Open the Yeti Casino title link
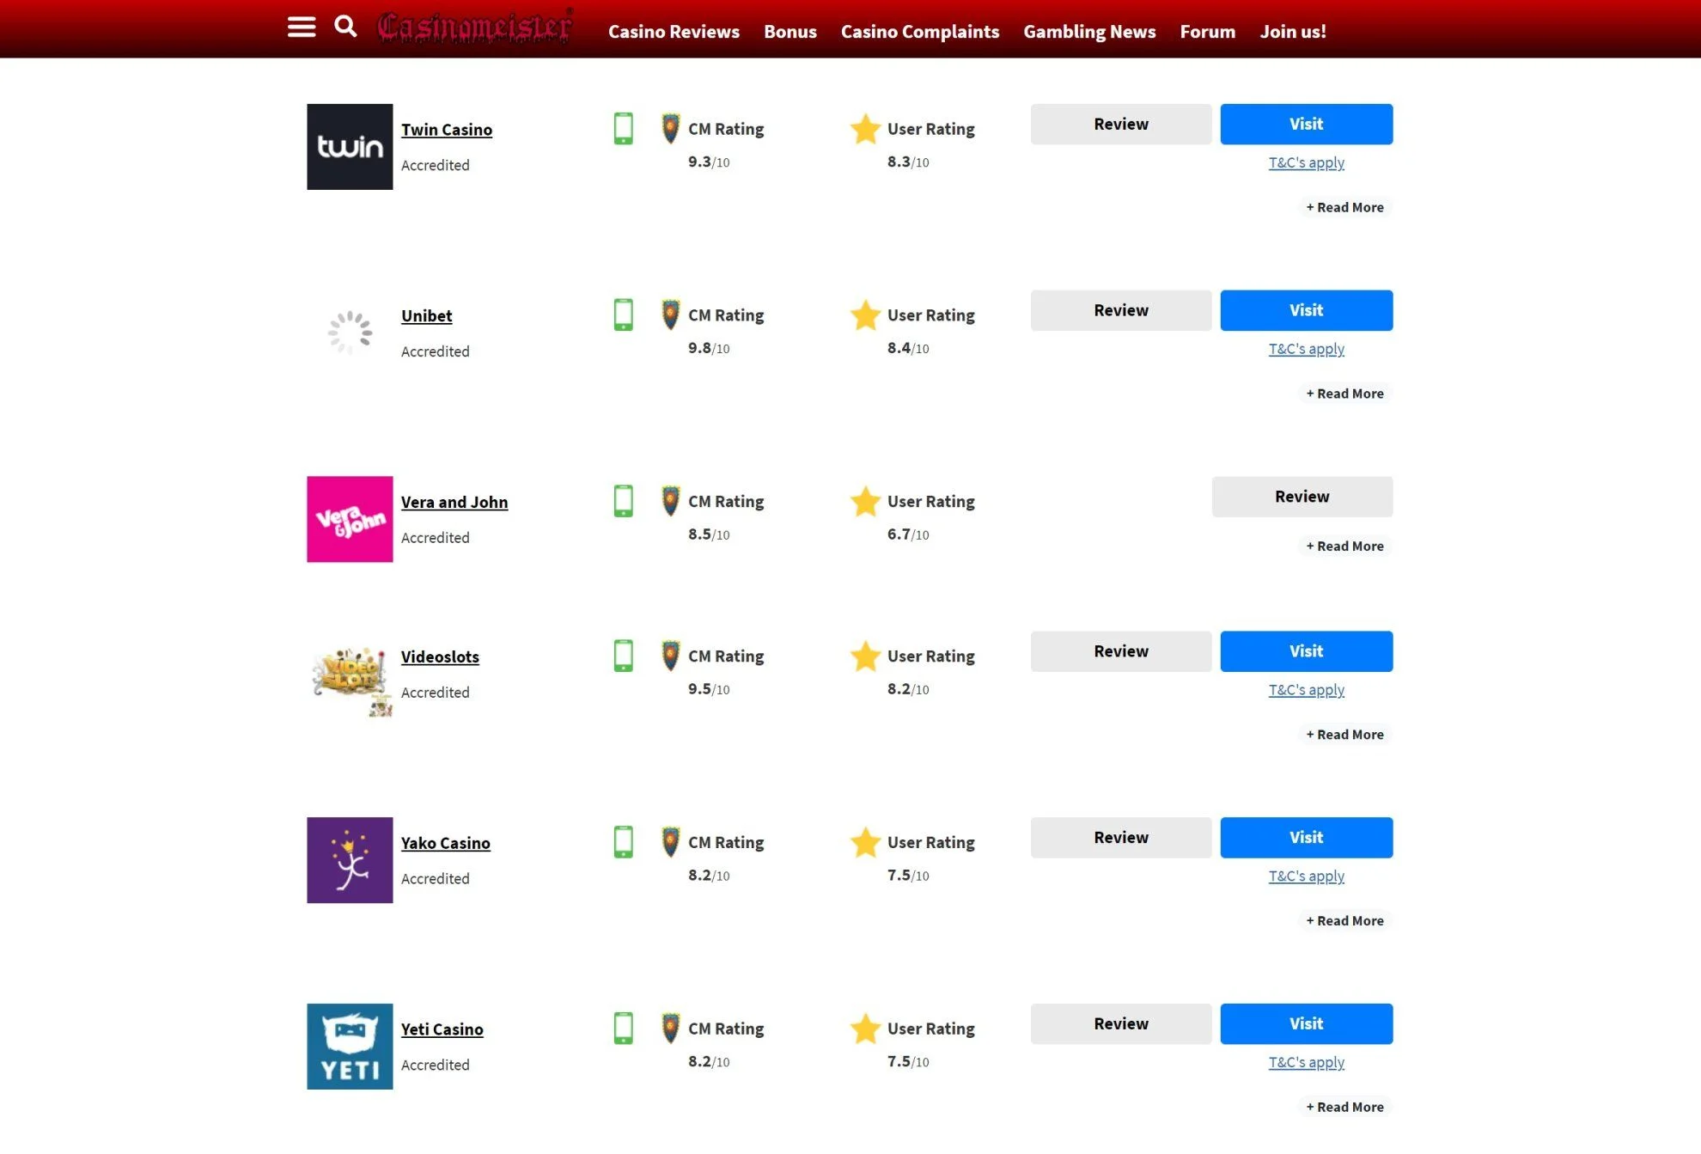Viewport: 1701px width, 1154px height. (x=442, y=1030)
